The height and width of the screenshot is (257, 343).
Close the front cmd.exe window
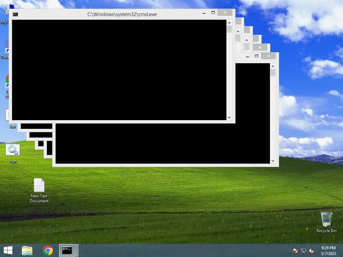[x=225, y=13]
